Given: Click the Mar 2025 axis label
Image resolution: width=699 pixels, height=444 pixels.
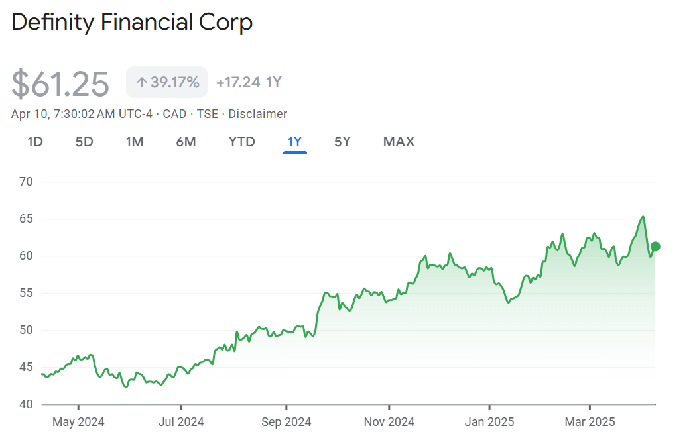Looking at the screenshot, I should [x=590, y=421].
